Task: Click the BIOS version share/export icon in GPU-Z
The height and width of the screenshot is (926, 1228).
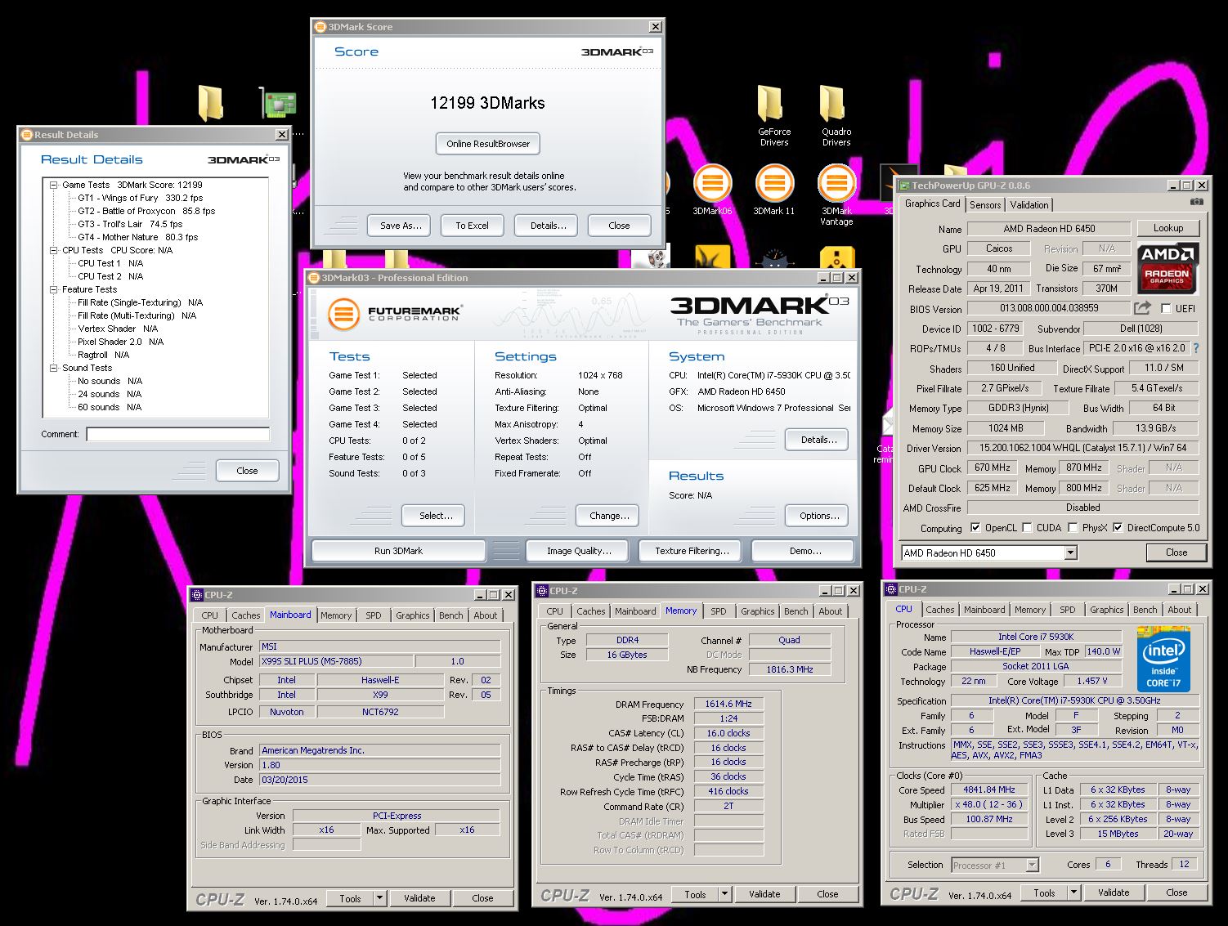Action: [1142, 308]
